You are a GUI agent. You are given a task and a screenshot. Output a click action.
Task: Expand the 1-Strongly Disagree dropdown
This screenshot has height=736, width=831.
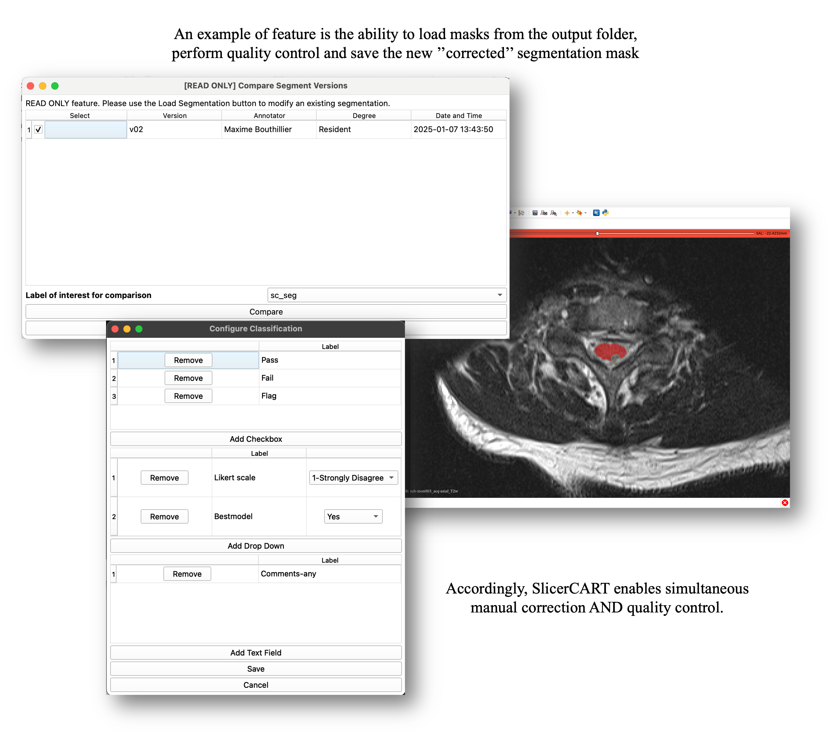(353, 477)
